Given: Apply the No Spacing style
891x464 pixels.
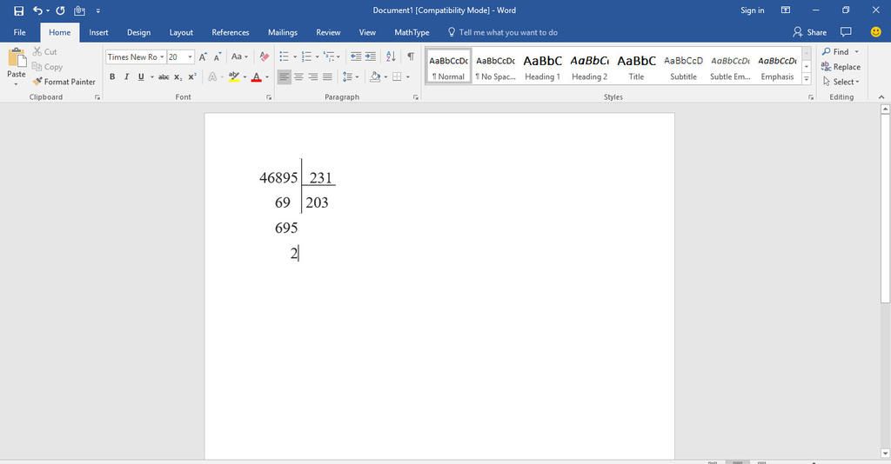Looking at the screenshot, I should coord(495,67).
